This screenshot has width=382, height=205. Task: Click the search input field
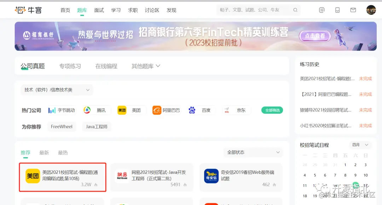(x=255, y=10)
